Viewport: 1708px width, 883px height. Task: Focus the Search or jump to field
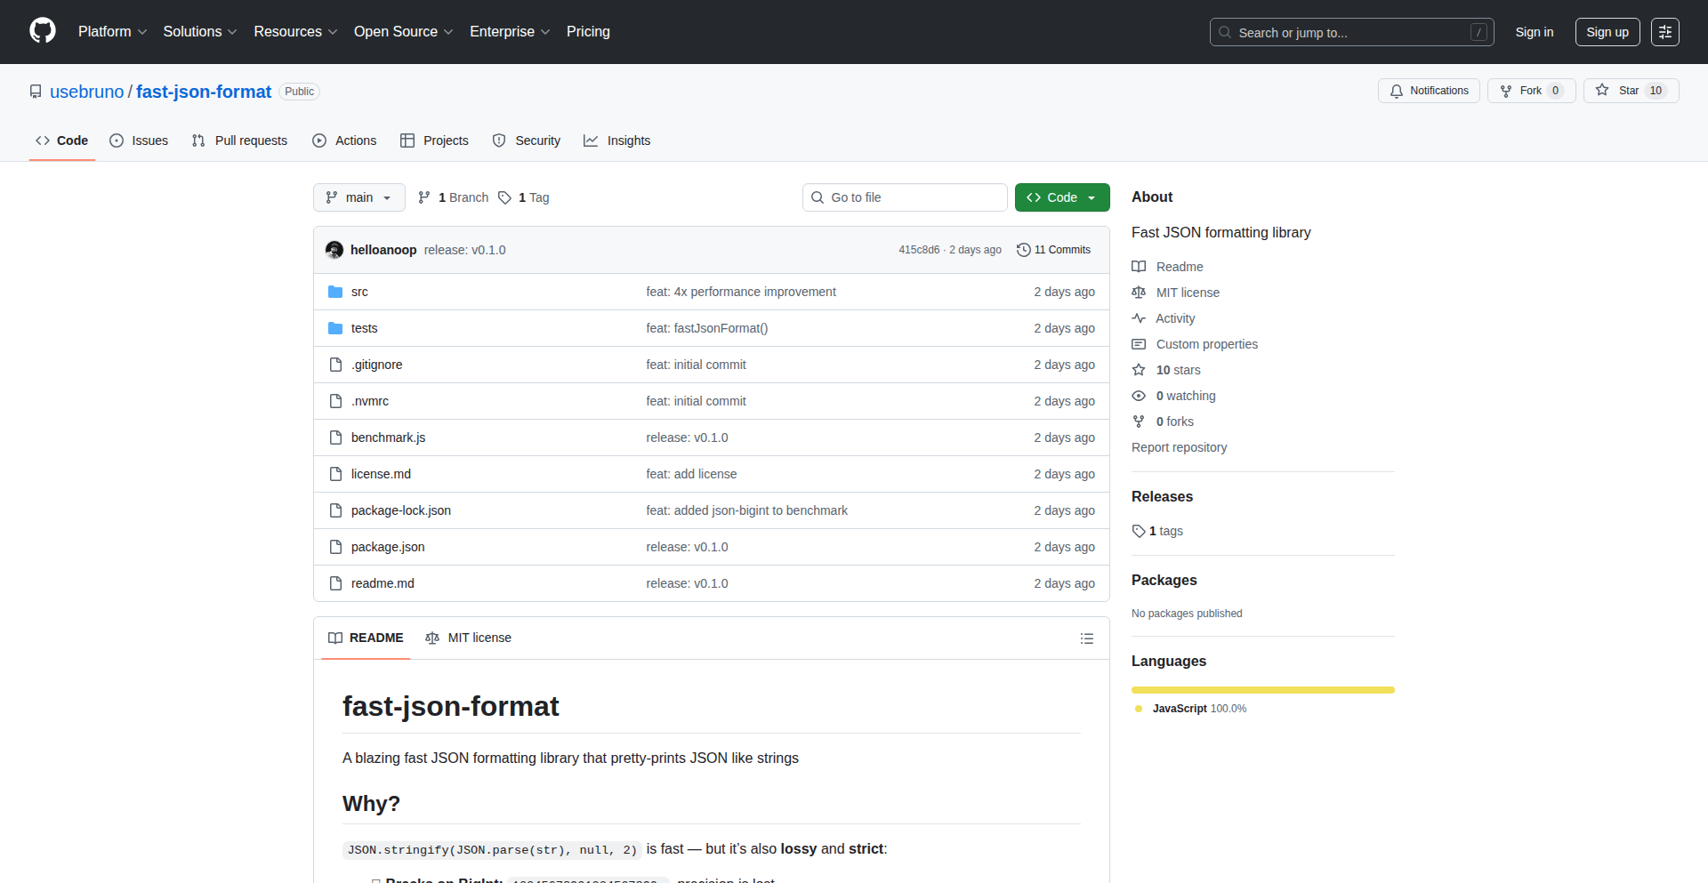(1351, 32)
